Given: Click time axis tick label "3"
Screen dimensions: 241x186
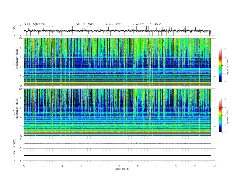Looking at the screenshot, I should (81, 166).
